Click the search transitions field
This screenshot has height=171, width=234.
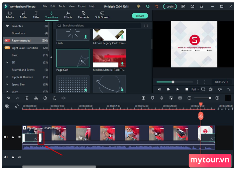click(99, 25)
